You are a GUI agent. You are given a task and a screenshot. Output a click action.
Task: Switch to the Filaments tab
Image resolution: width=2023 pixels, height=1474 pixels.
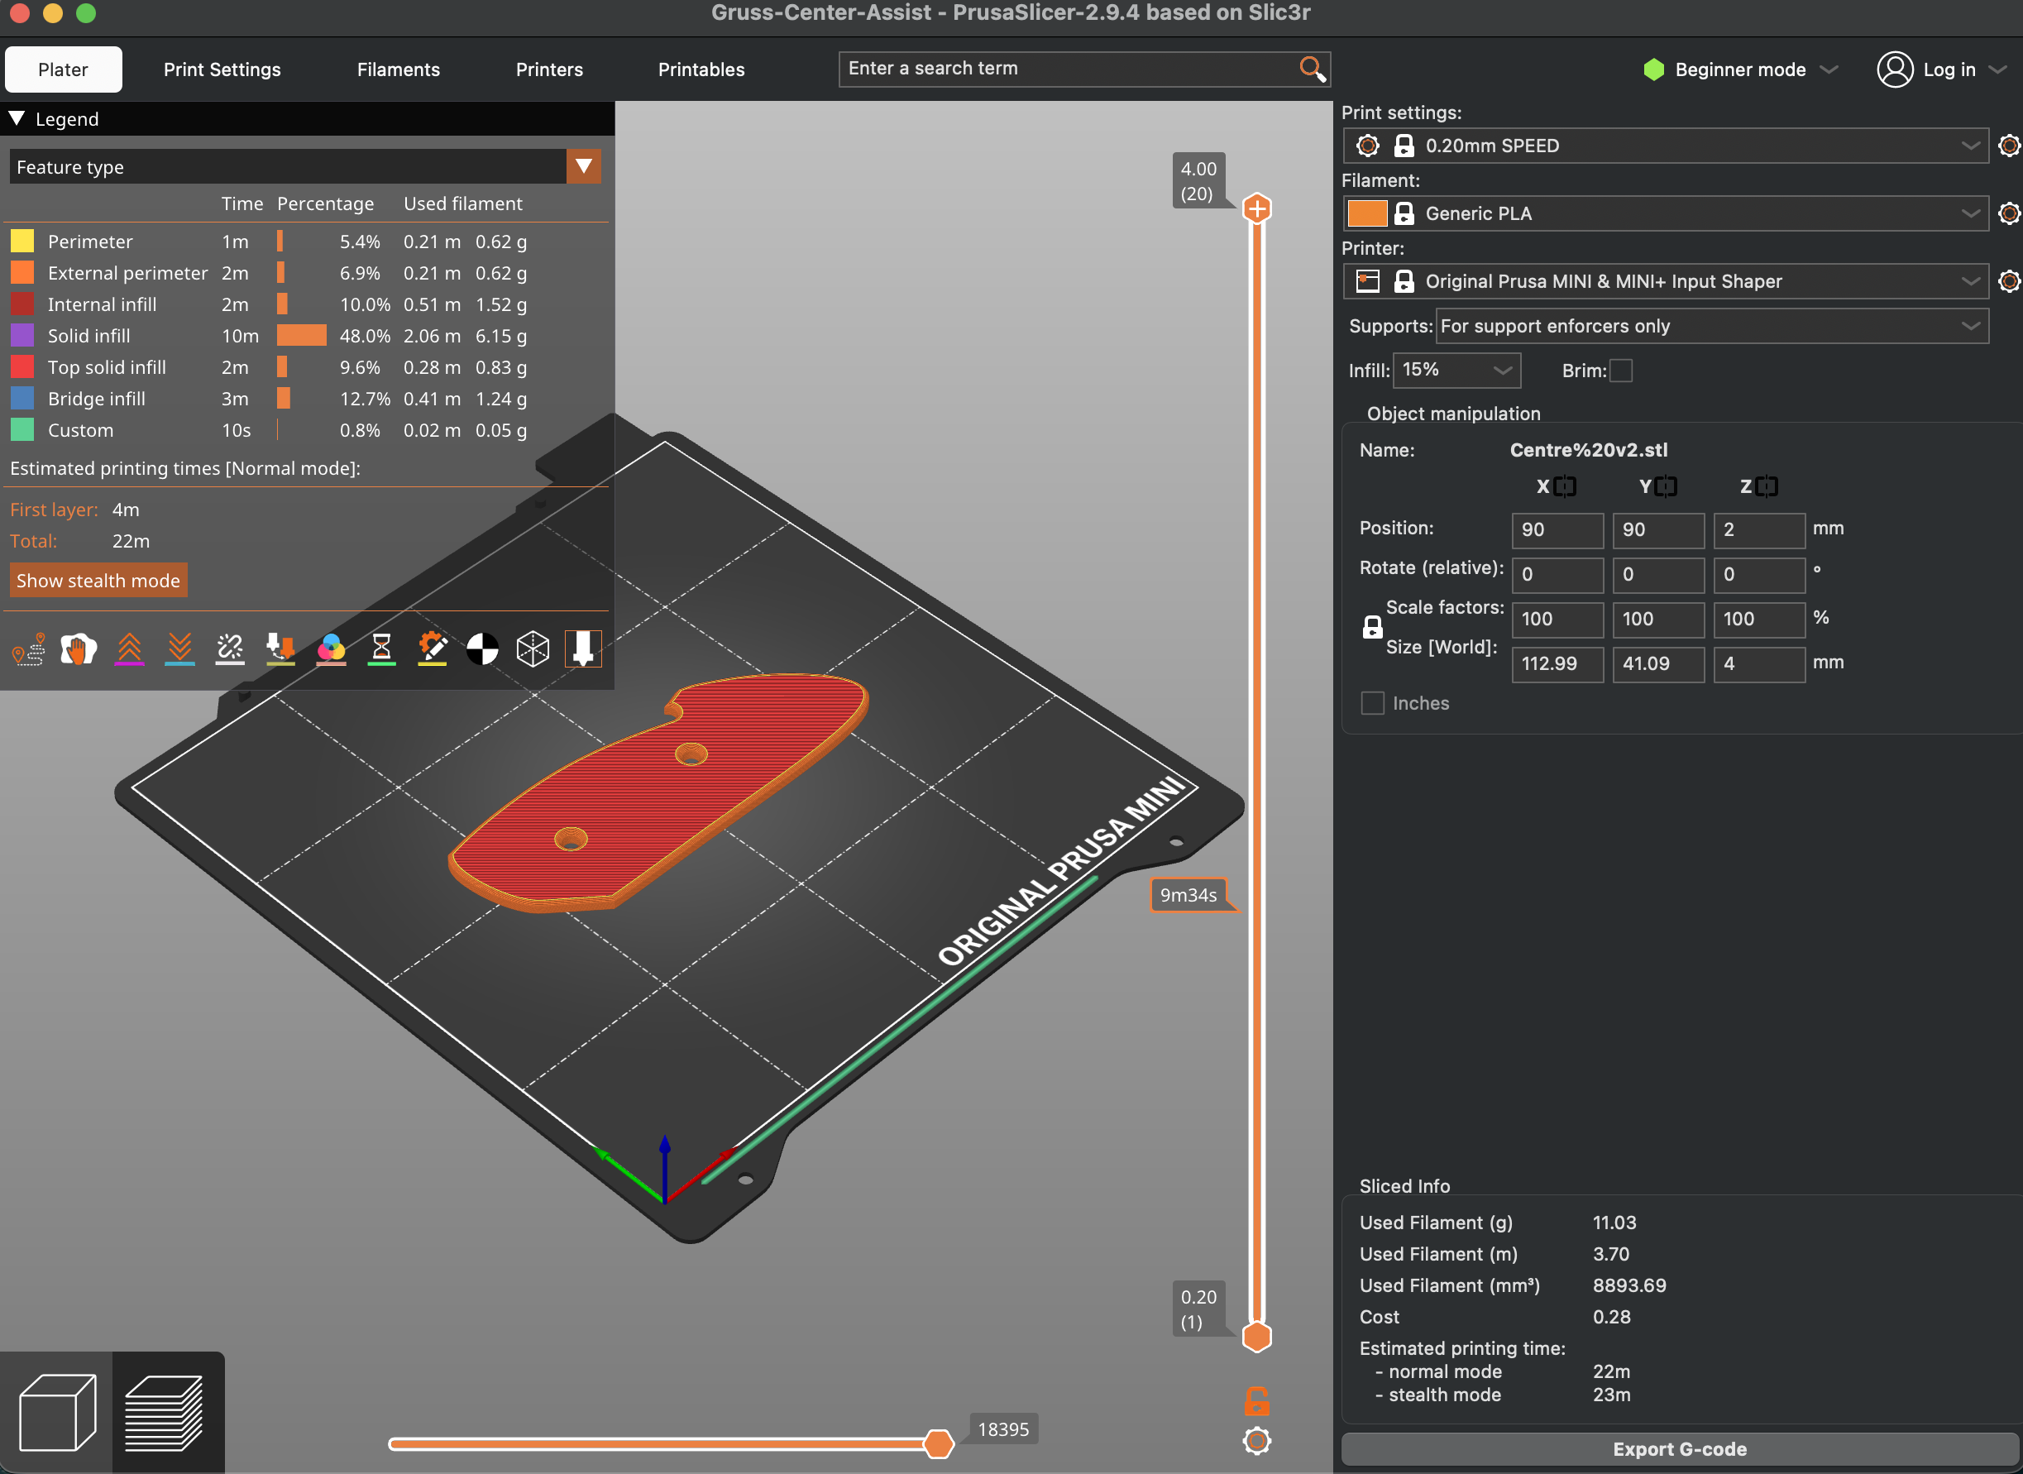click(398, 69)
